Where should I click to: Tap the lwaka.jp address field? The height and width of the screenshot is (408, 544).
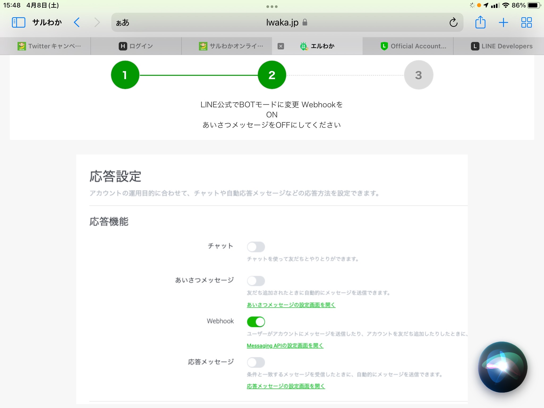287,23
